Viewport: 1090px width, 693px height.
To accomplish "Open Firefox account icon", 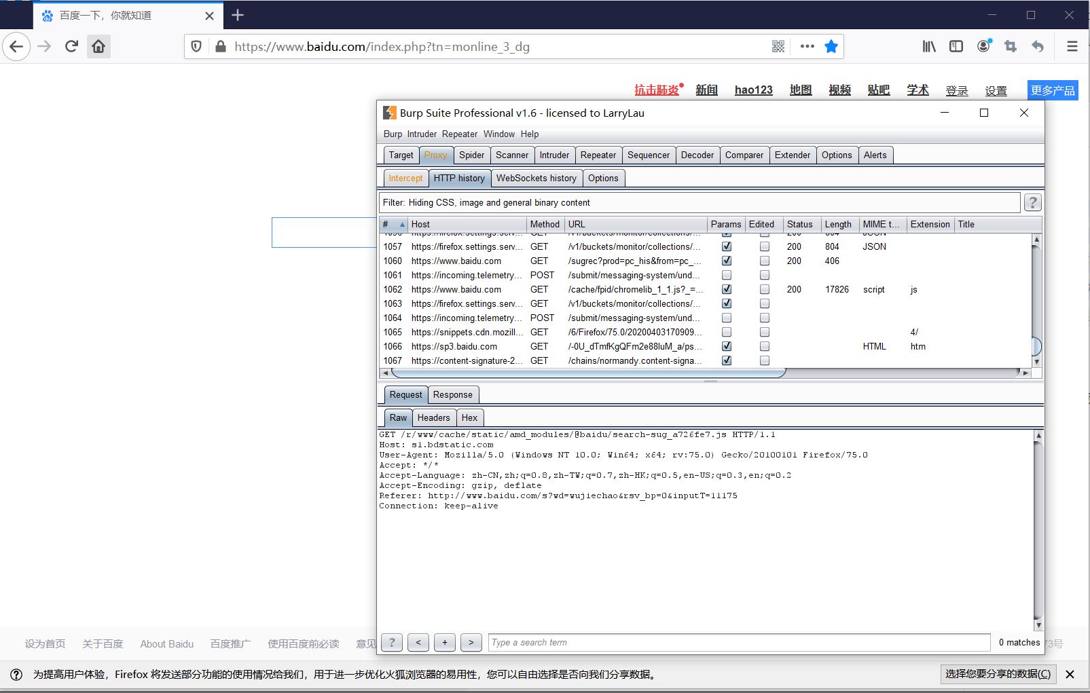I will [983, 46].
